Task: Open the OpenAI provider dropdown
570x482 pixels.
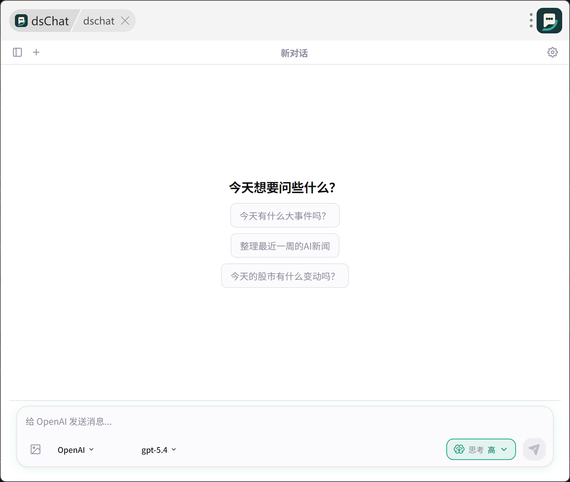Action: (x=76, y=450)
